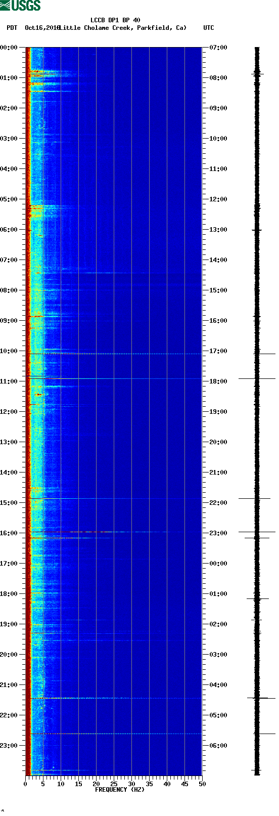
Task: Click the '30' frequency tick label
Action: point(131,784)
